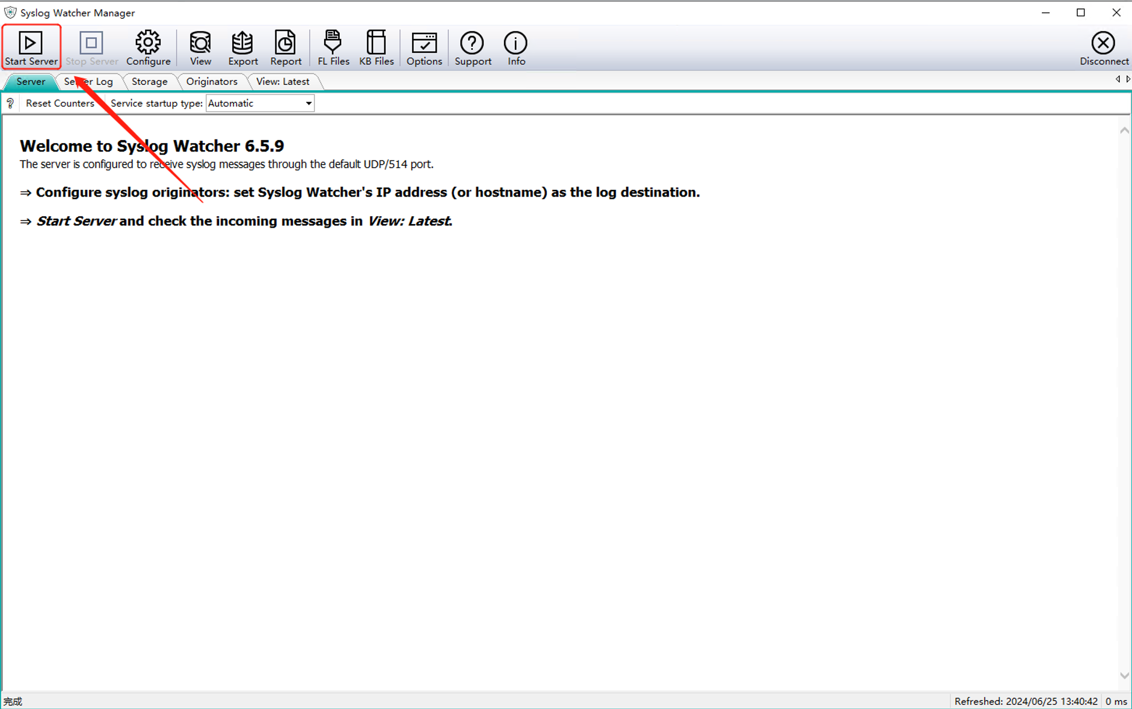The image size is (1132, 709).
Task: Open the Report toolbar icon
Action: [x=285, y=43]
